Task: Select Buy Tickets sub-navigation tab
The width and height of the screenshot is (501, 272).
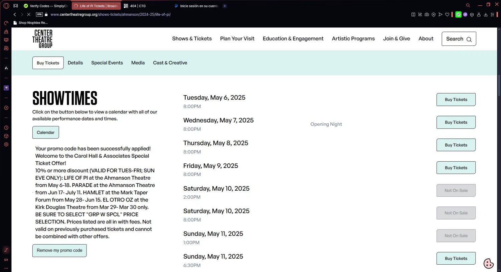Action: [48, 63]
